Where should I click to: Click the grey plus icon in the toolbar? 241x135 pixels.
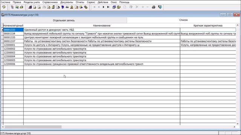point(143,7)
